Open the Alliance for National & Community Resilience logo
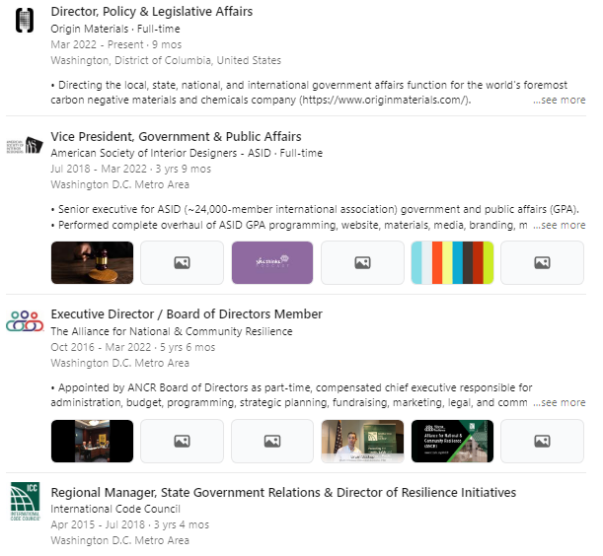The height and width of the screenshot is (556, 603). tap(25, 321)
